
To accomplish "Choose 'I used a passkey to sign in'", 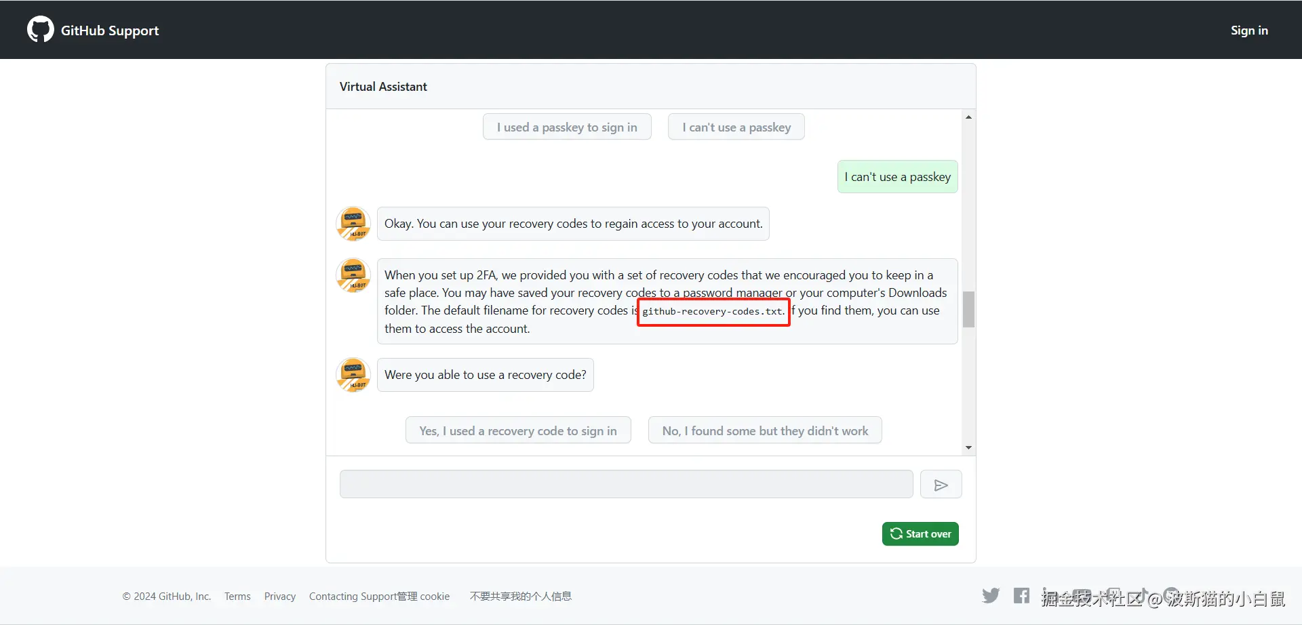I will pos(567,127).
